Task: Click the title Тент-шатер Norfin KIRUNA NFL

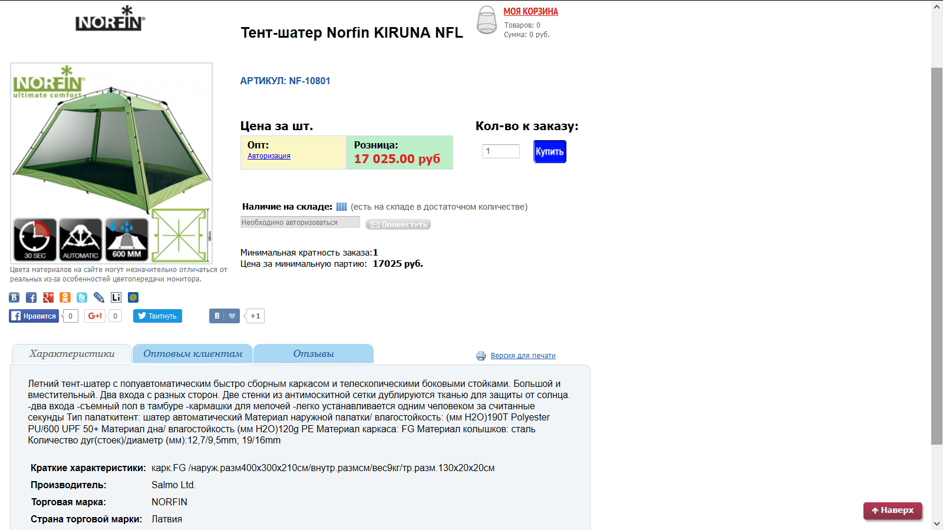Action: [352, 32]
